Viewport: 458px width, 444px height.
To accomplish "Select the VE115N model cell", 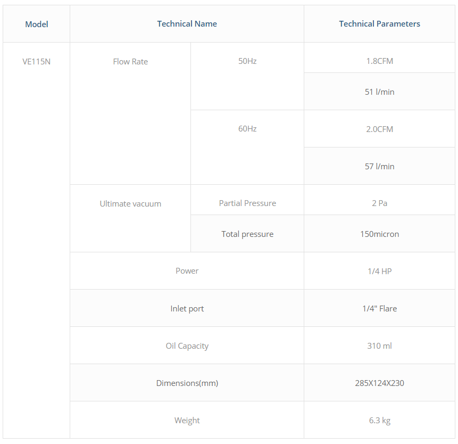I will 37,61.
